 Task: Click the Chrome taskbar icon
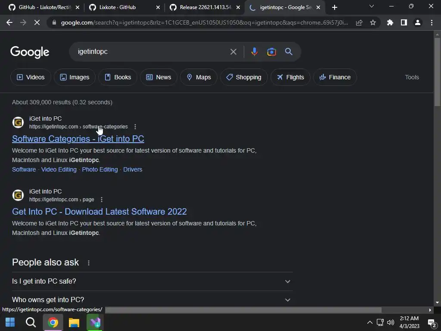pyautogui.click(x=53, y=322)
